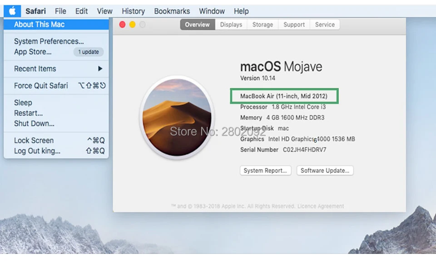Switch to the Overview tab

click(198, 24)
